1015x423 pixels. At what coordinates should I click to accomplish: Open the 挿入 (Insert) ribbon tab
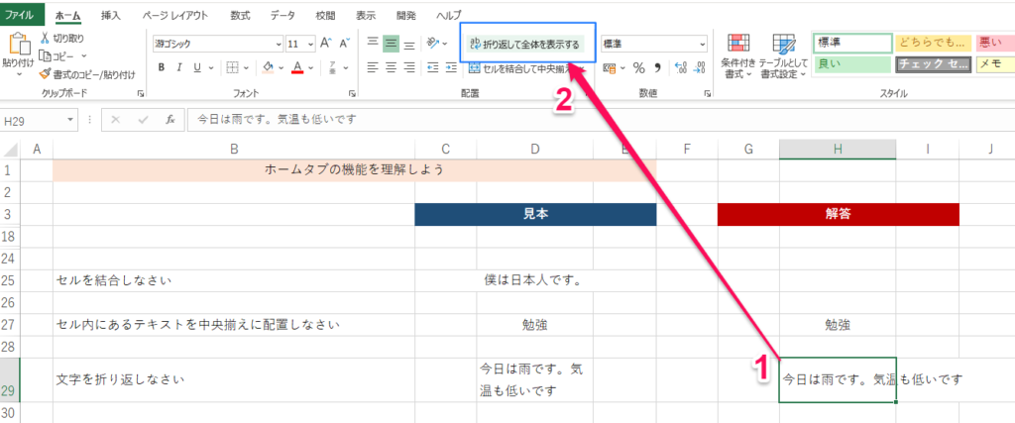click(110, 15)
